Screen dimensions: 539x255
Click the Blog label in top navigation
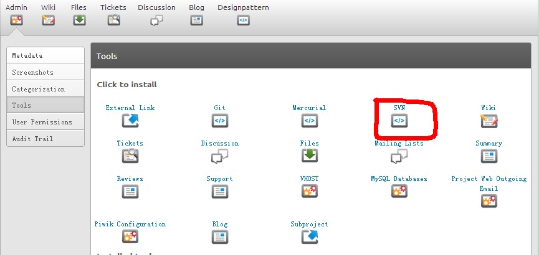(x=197, y=7)
